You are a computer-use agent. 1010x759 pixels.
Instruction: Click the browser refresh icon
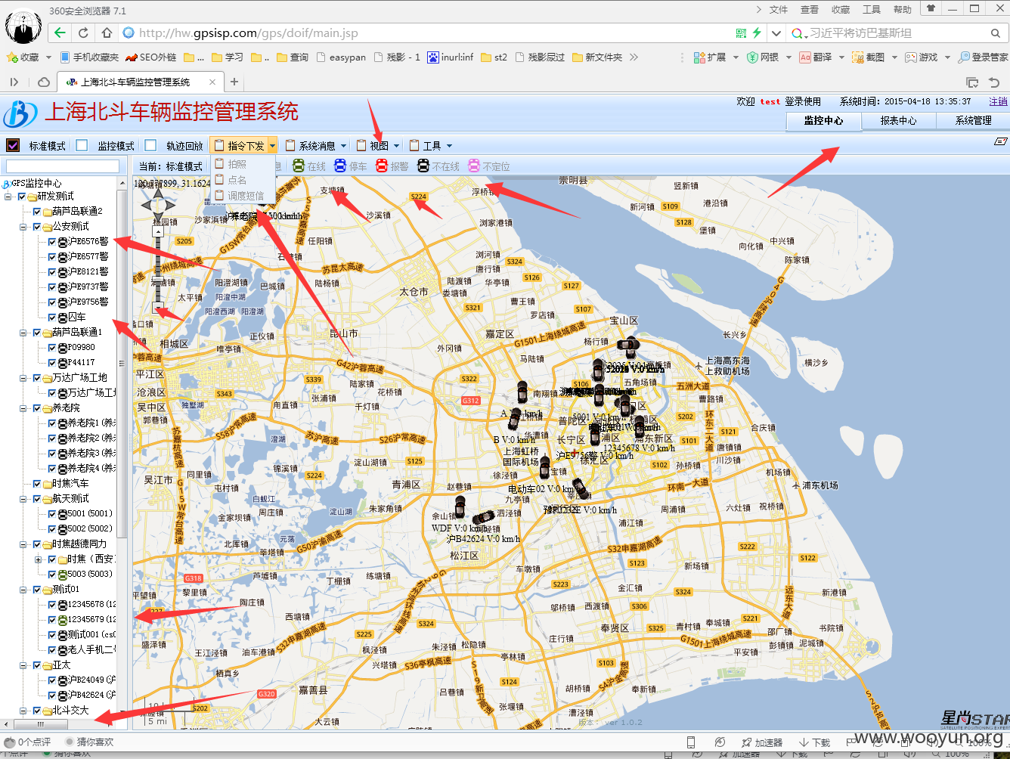click(x=83, y=33)
